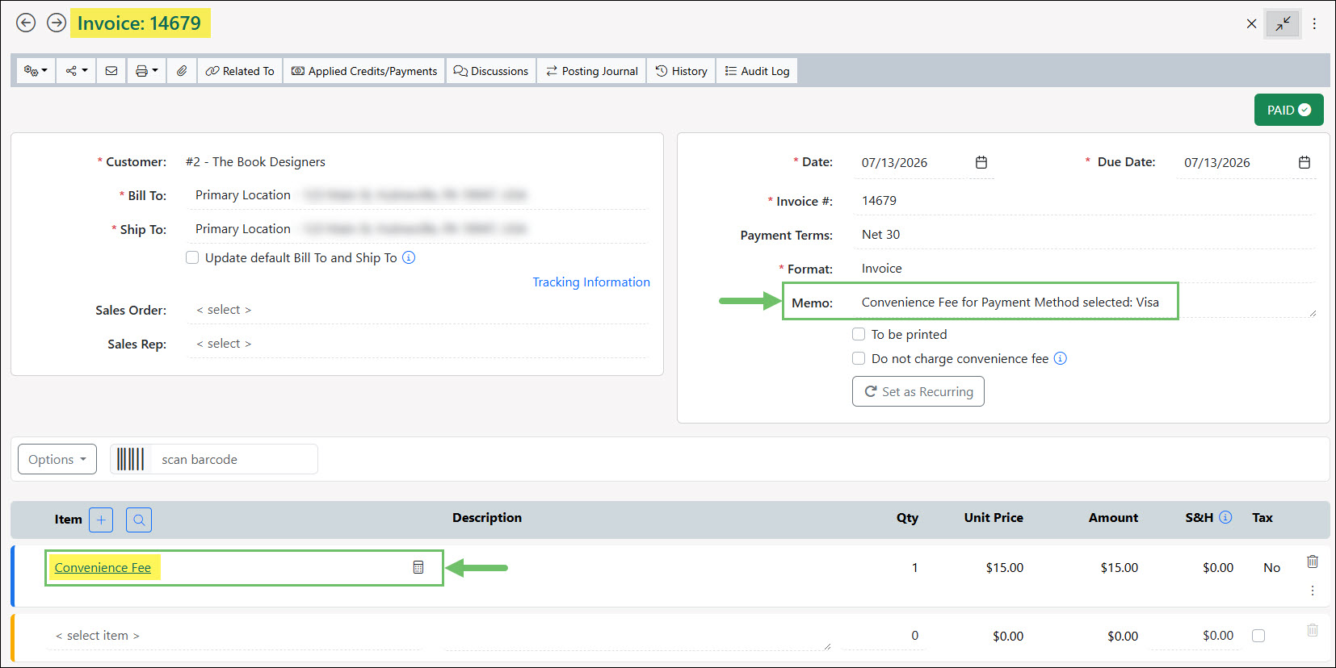
Task: Click the PAID status button
Action: pyautogui.click(x=1288, y=110)
